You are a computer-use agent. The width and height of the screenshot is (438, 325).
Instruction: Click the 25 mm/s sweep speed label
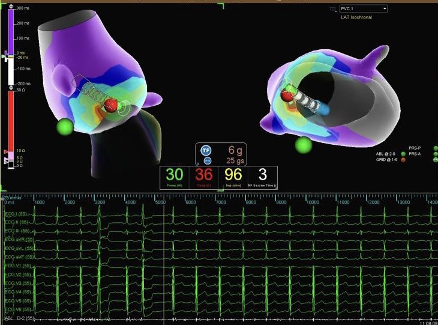tap(12, 198)
